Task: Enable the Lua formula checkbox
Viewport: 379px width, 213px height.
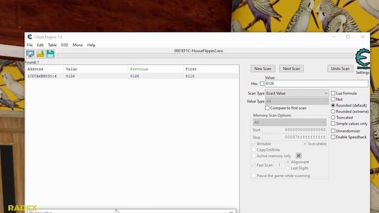Action: pos(333,93)
